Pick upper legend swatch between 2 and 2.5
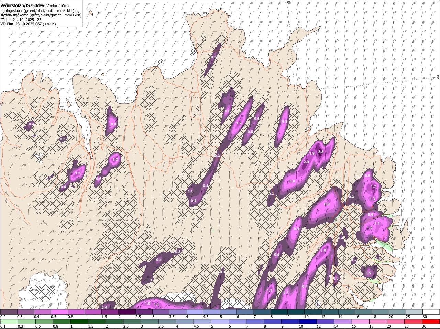Image resolution: width=440 pixels, height=329 pixels. click(x=127, y=312)
